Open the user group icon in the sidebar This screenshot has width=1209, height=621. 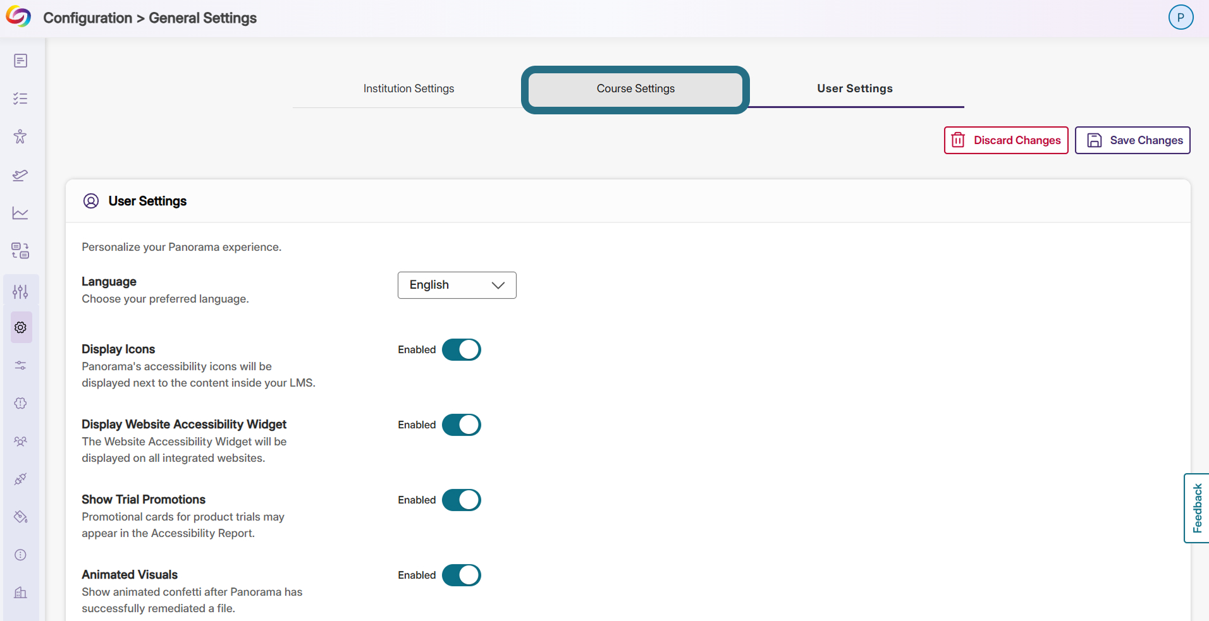[20, 441]
